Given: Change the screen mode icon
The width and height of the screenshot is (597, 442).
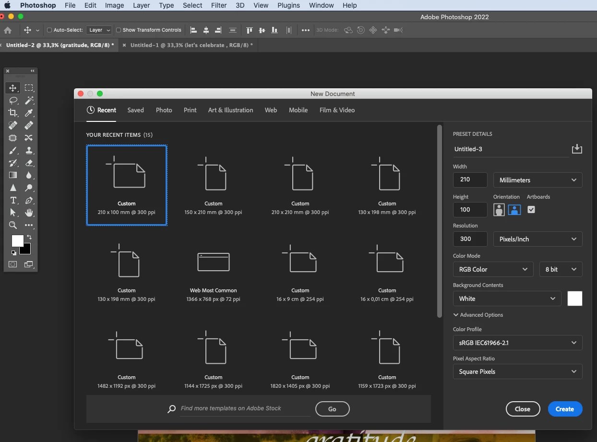Looking at the screenshot, I should click(x=29, y=264).
